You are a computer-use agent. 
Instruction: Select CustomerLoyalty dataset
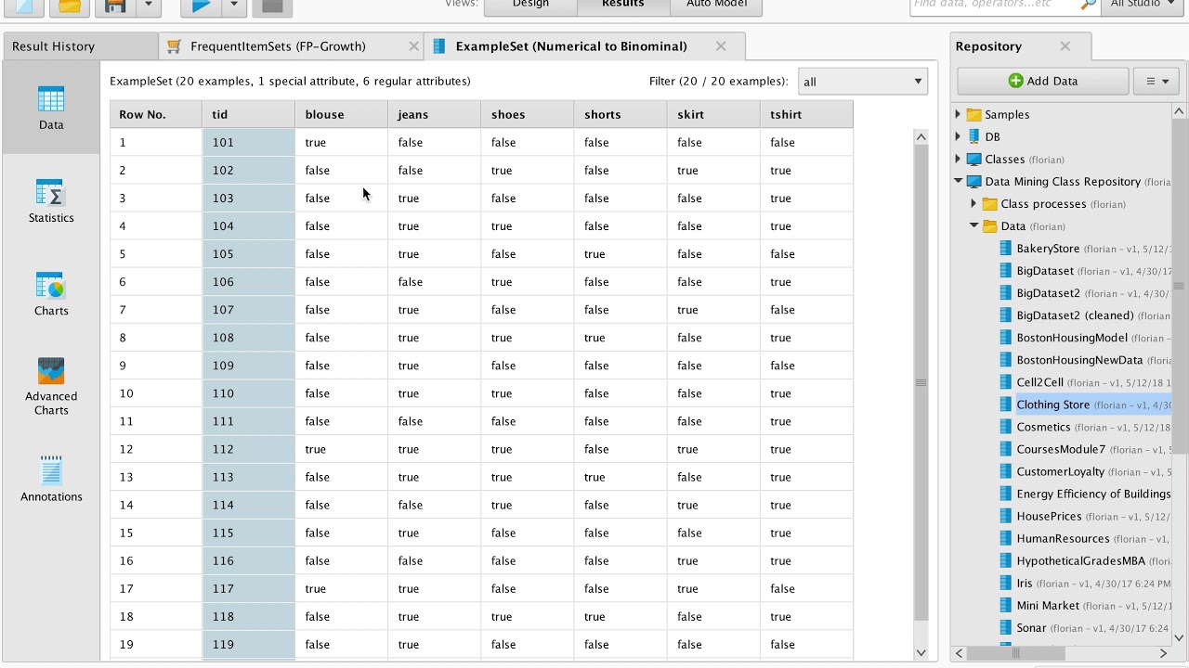pos(1060,472)
